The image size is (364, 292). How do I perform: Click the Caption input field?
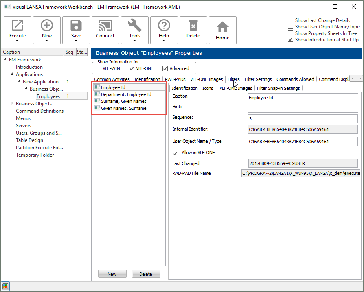303,98
